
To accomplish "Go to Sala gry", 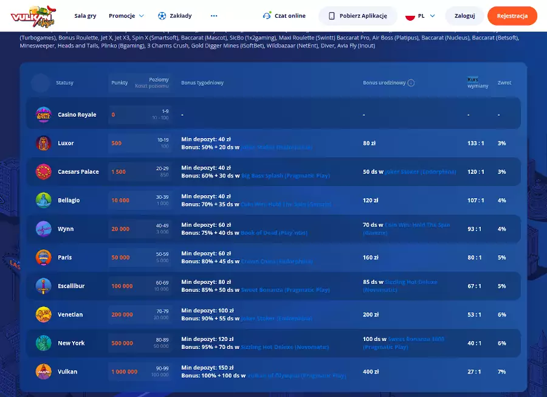I will [x=85, y=16].
